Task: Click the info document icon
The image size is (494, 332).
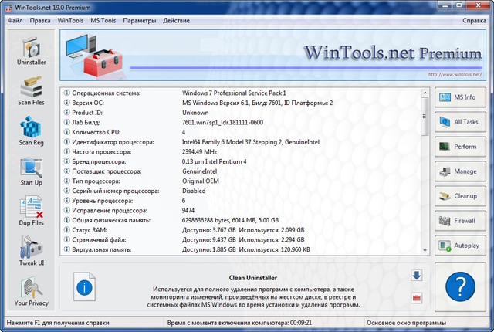Action: point(84,286)
